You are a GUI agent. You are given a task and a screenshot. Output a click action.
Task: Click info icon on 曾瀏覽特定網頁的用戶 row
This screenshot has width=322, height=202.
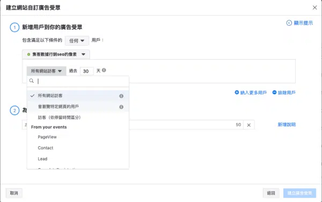tap(121, 107)
